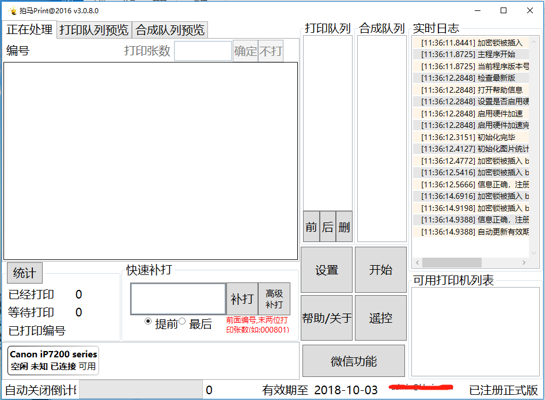Select the 提前 radio option
545x400 pixels.
click(148, 322)
